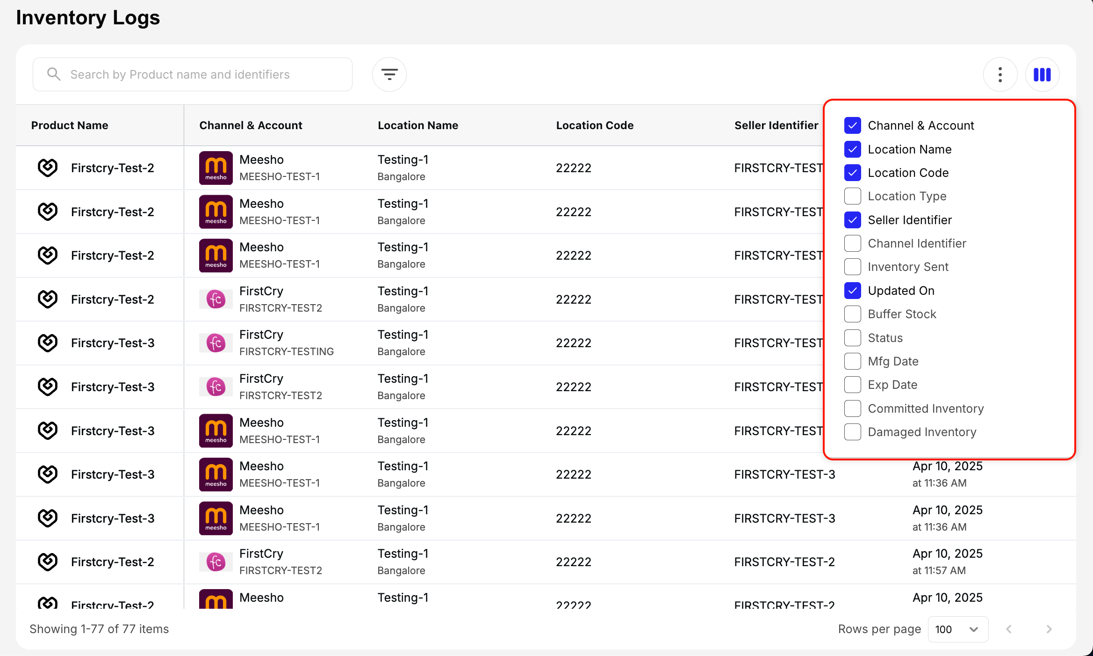Enable the Buffer Stock column
Viewport: 1093px width, 656px height.
point(852,314)
